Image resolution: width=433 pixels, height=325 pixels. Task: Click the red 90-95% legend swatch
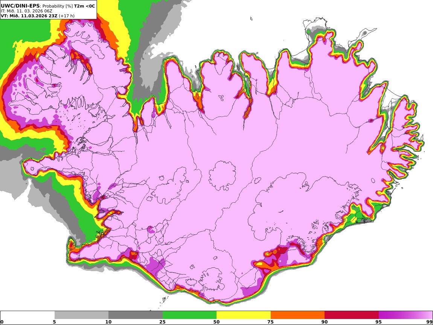point(352,315)
